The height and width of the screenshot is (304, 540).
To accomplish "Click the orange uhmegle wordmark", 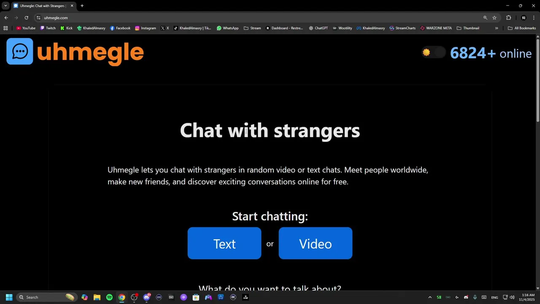I will (x=90, y=52).
